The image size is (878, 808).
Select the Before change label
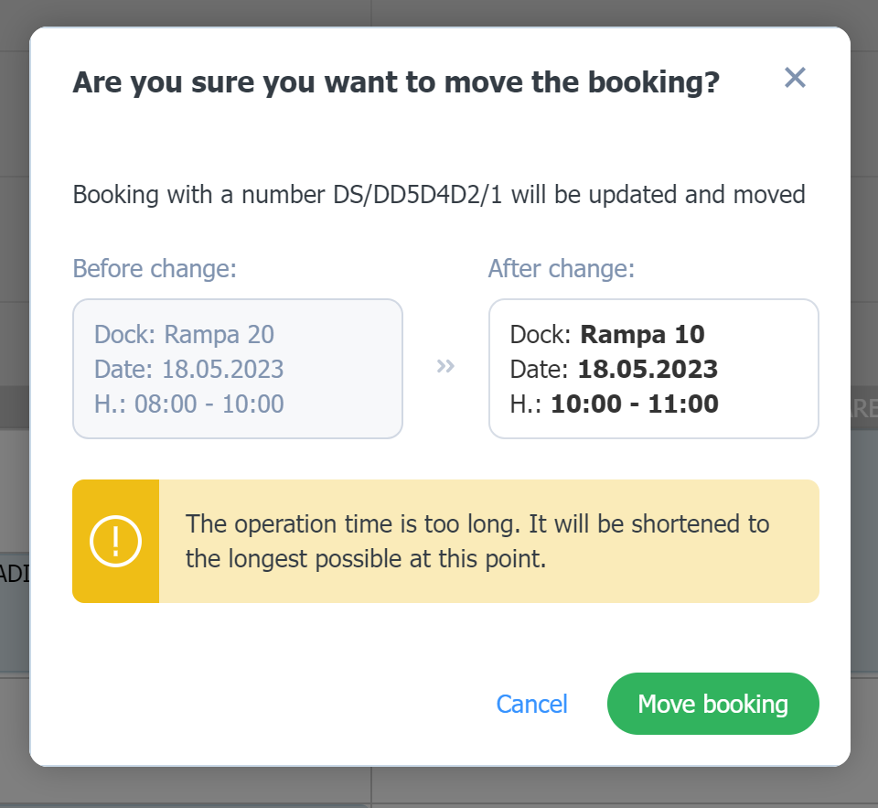pos(155,269)
